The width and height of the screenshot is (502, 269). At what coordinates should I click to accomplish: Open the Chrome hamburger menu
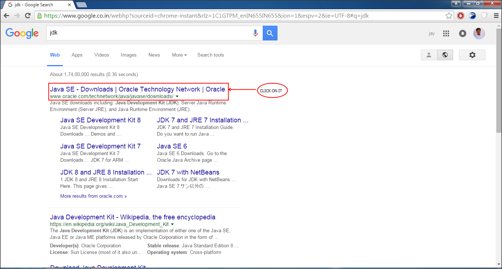pyautogui.click(x=496, y=16)
